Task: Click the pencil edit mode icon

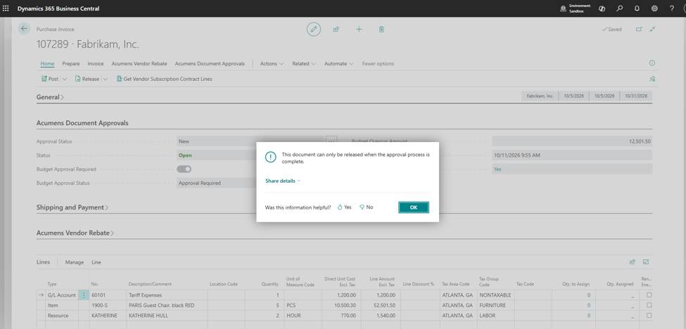Action: tap(313, 30)
